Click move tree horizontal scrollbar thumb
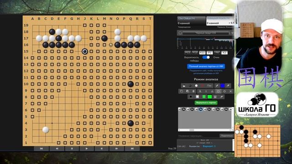 tap(192, 130)
